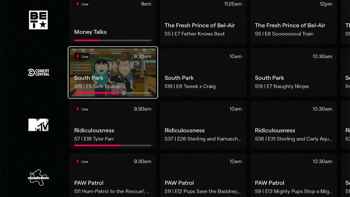Click the Live badge on Ridiculousness S7 E19
Screen dimensions: 350x197
82,109
